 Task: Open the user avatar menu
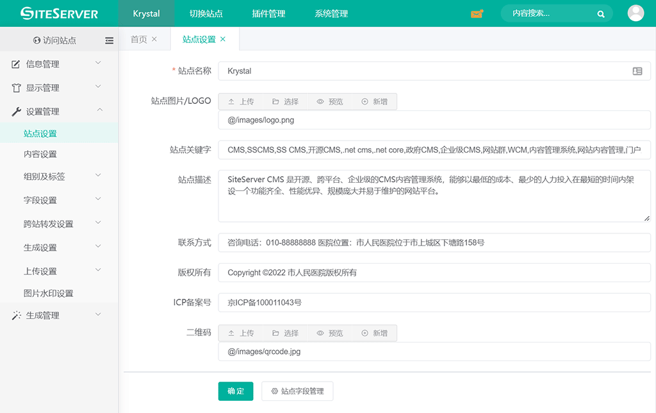(x=635, y=13)
